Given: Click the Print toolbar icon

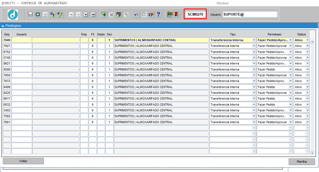Looking at the screenshot, I should 45,15.
